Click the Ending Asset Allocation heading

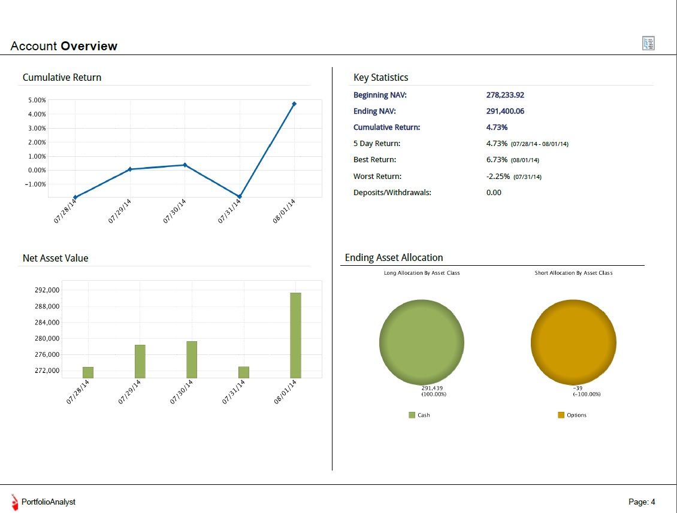[x=394, y=257]
